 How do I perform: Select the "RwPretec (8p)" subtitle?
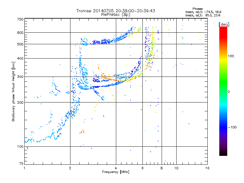coord(116,15)
